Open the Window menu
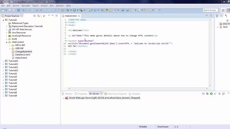The image size is (230, 129). (60, 6)
